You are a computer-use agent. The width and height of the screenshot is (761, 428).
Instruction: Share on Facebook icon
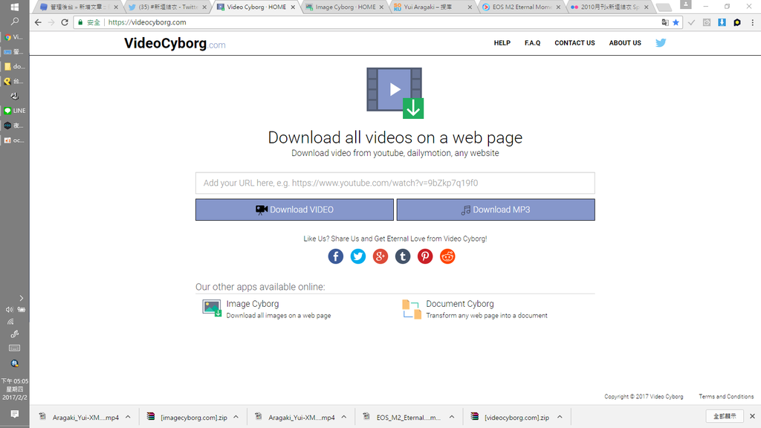pos(335,256)
